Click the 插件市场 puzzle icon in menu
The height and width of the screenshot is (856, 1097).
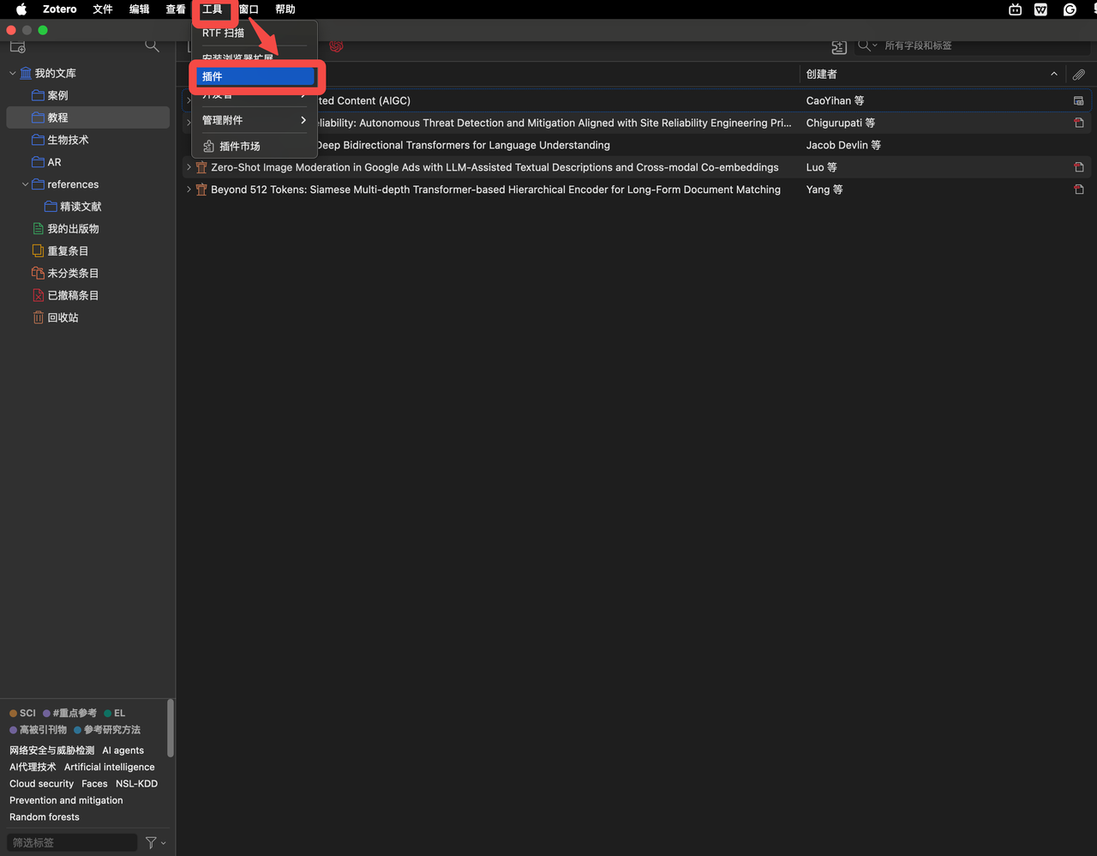coord(208,147)
